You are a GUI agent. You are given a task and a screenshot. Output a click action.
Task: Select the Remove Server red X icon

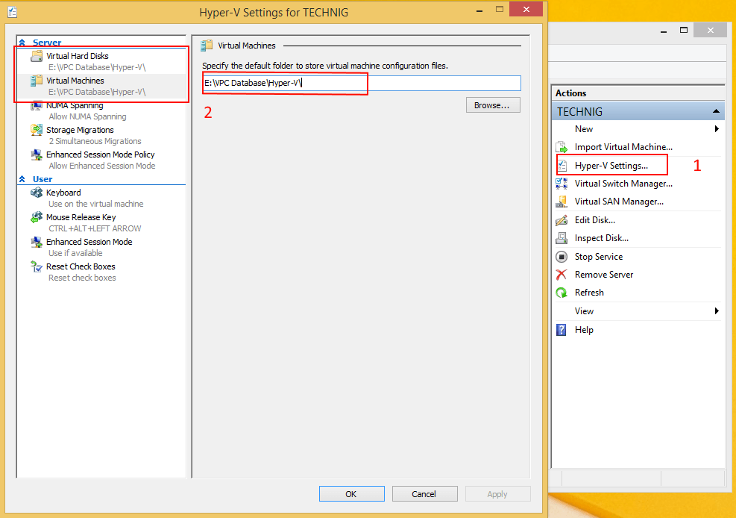[x=561, y=274]
